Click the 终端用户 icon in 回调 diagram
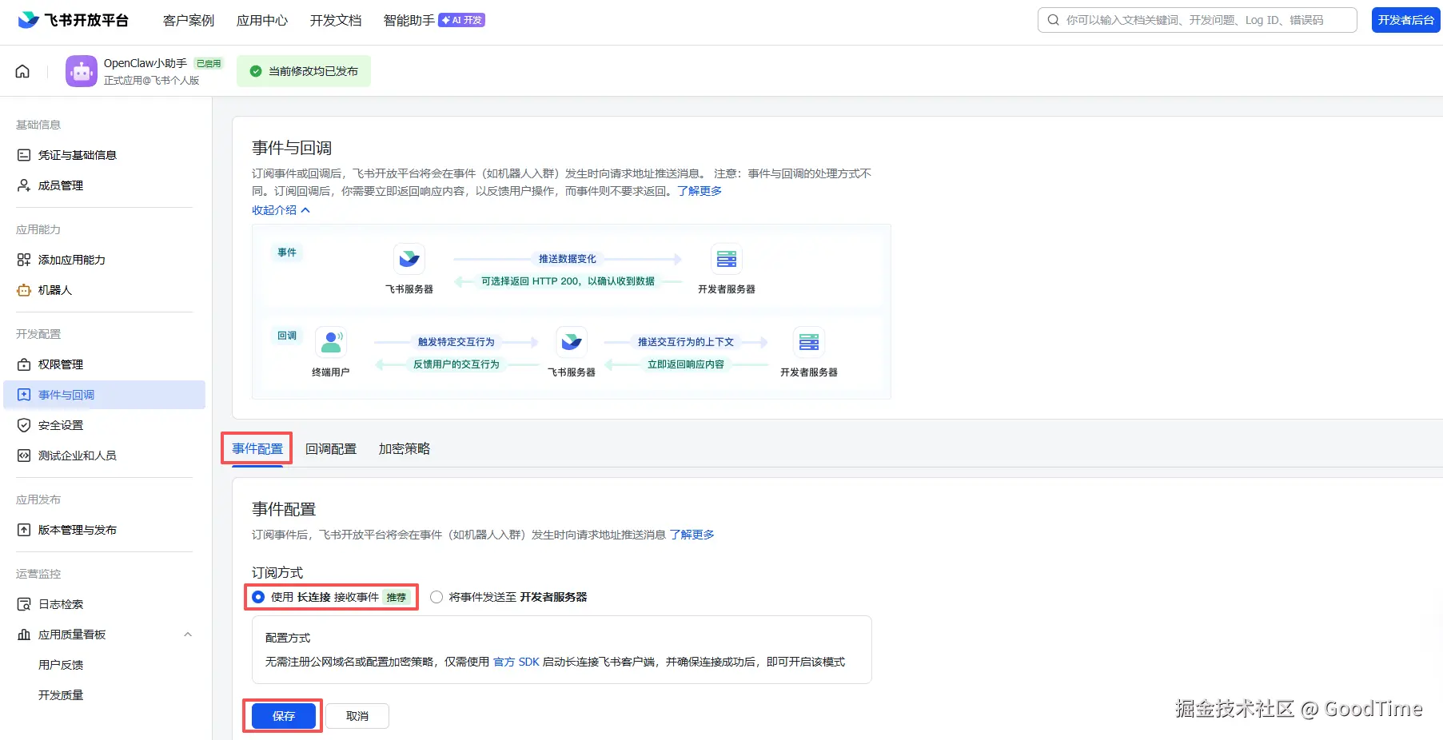The image size is (1443, 740). 331,342
